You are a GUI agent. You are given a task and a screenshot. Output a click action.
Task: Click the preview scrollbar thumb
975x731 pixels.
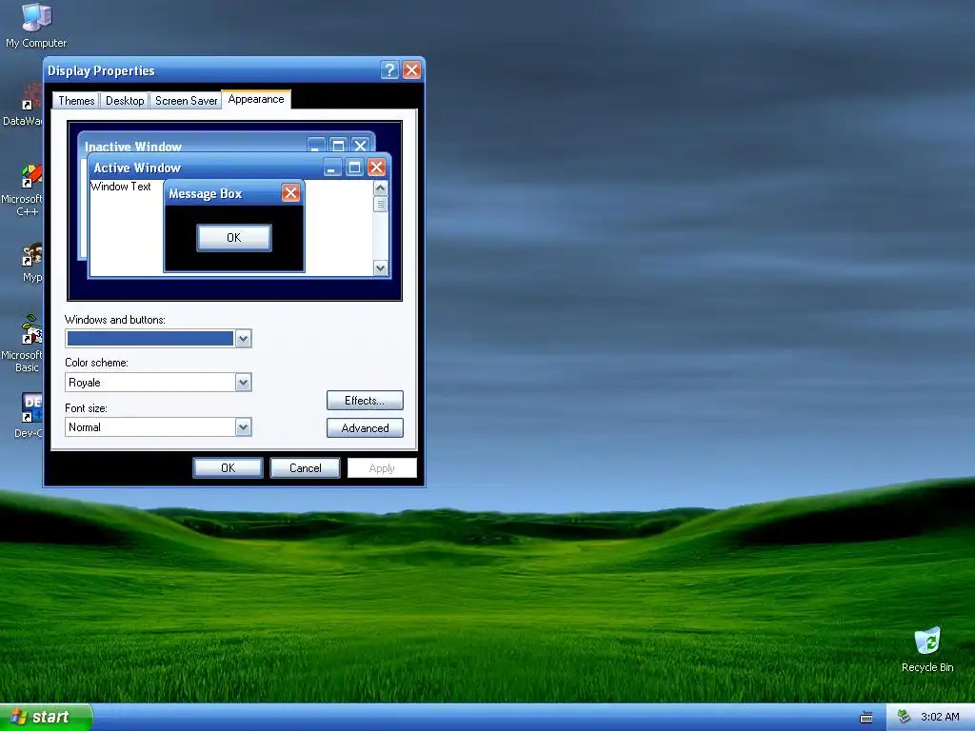coord(381,204)
